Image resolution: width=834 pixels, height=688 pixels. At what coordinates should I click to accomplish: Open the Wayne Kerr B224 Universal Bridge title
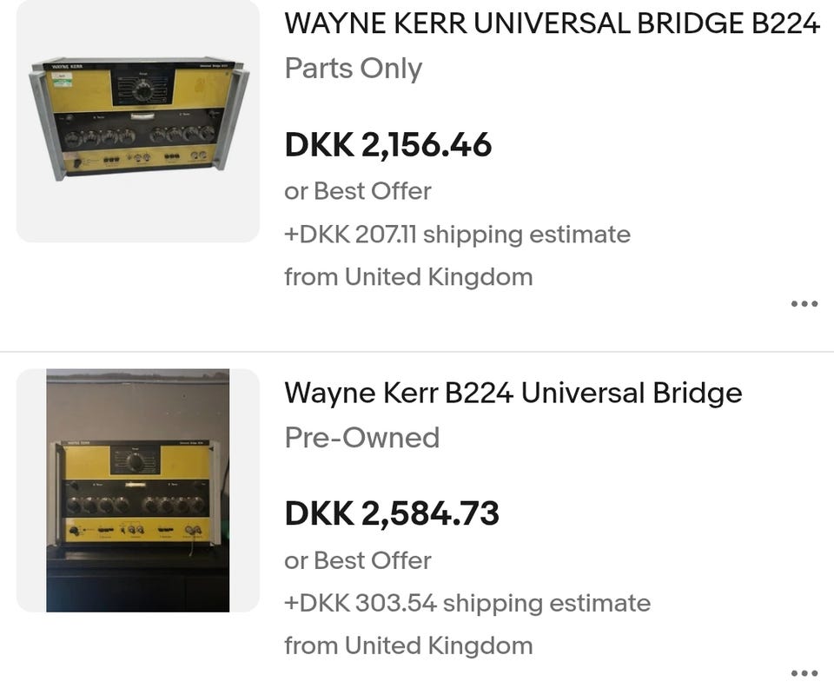pos(513,394)
